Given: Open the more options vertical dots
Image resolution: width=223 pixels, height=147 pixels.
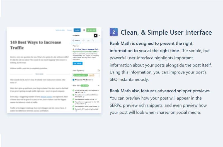Looking at the screenshot, I should coord(98,30).
